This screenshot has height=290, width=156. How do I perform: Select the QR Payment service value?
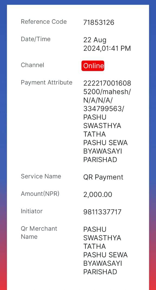(103, 177)
